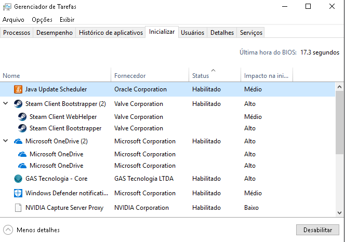Screen dimensions: 345x242
Task: Click Oracle Corporation vendor cell
Action: tap(140, 89)
